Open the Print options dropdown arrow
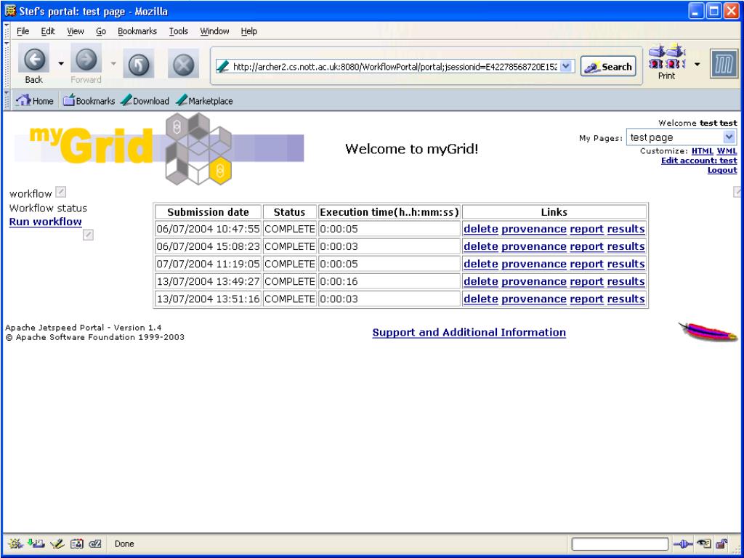Image resolution: width=744 pixels, height=558 pixels. (x=697, y=64)
